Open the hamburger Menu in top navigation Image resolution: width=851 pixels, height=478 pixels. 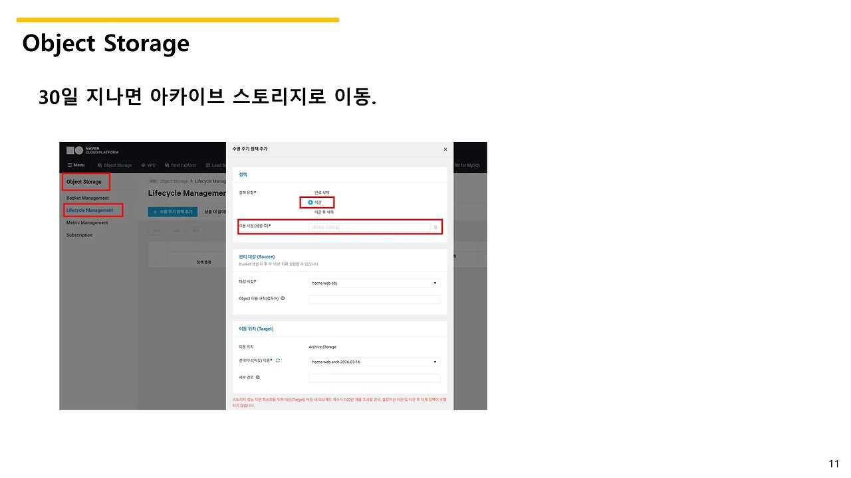click(x=76, y=165)
